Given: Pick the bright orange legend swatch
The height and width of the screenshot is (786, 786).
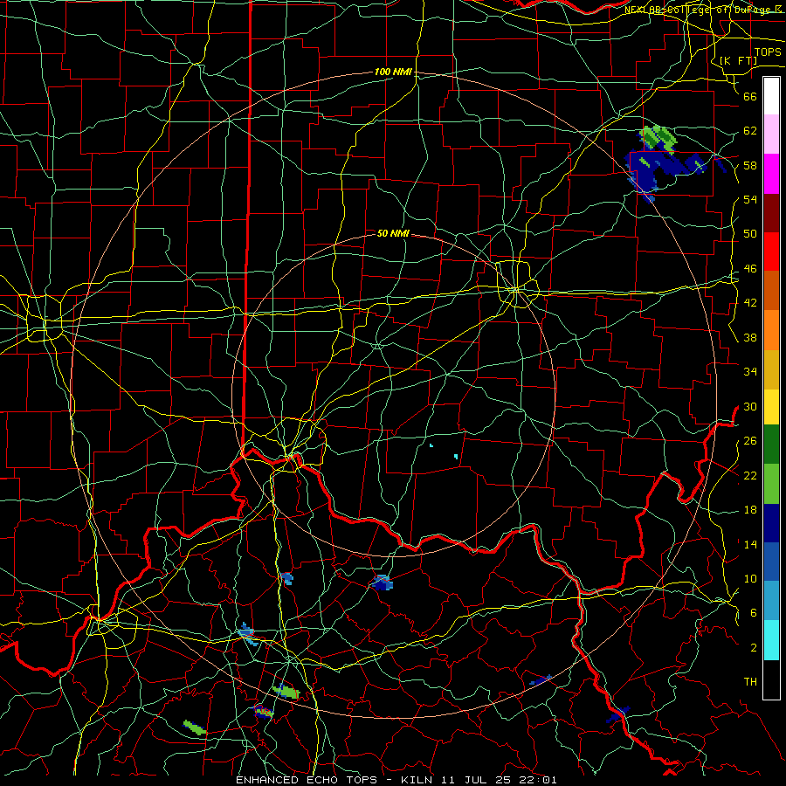Looking at the screenshot, I should click(x=771, y=330).
